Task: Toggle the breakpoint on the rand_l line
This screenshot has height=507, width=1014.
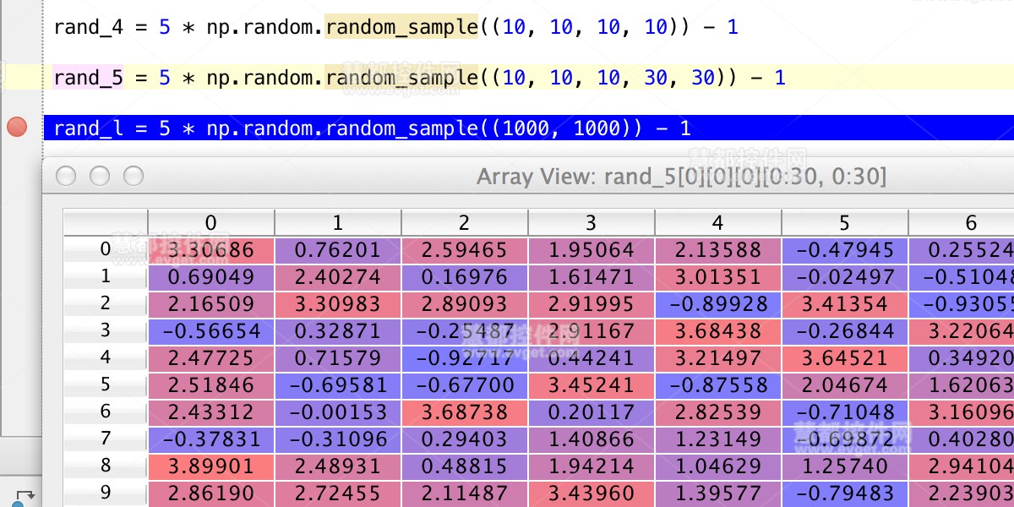Action: [x=17, y=128]
